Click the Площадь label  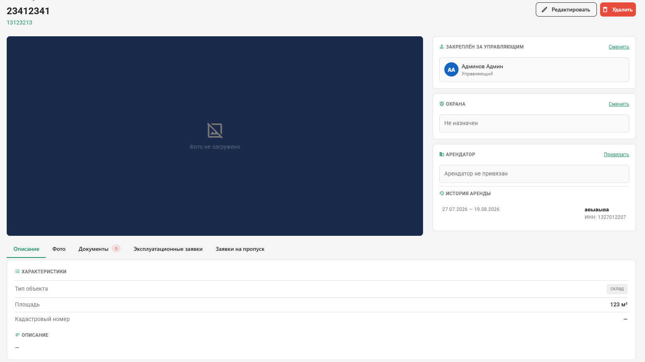click(27, 304)
